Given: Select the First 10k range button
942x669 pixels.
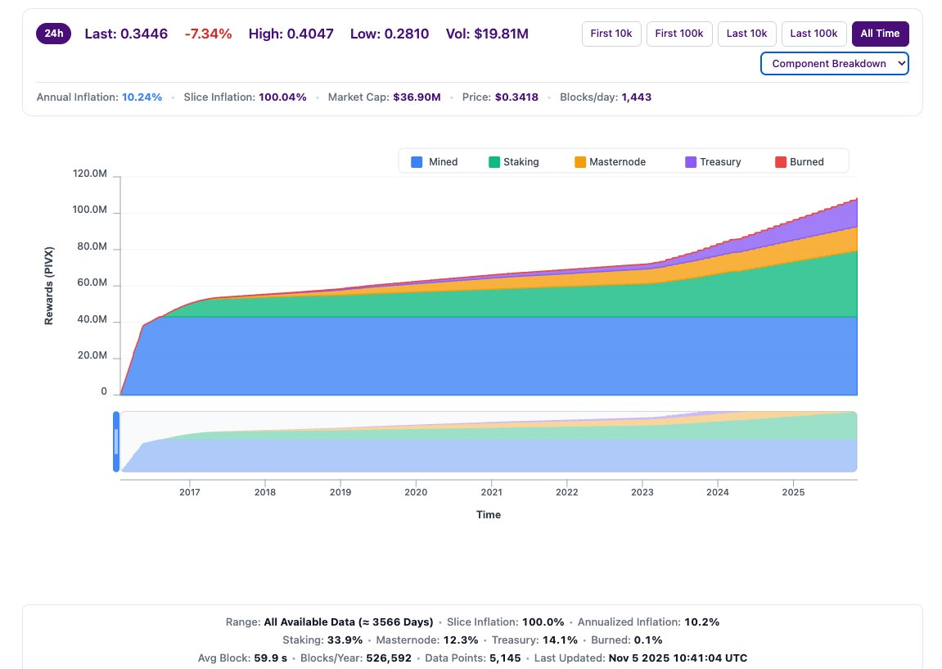Looking at the screenshot, I should click(611, 34).
